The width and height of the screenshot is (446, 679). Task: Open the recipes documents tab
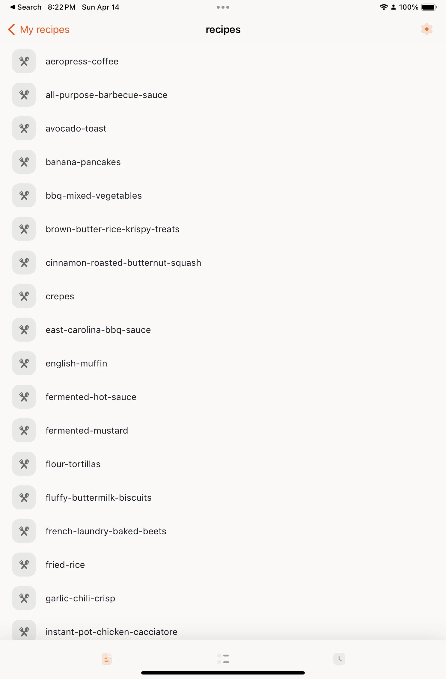(x=107, y=659)
